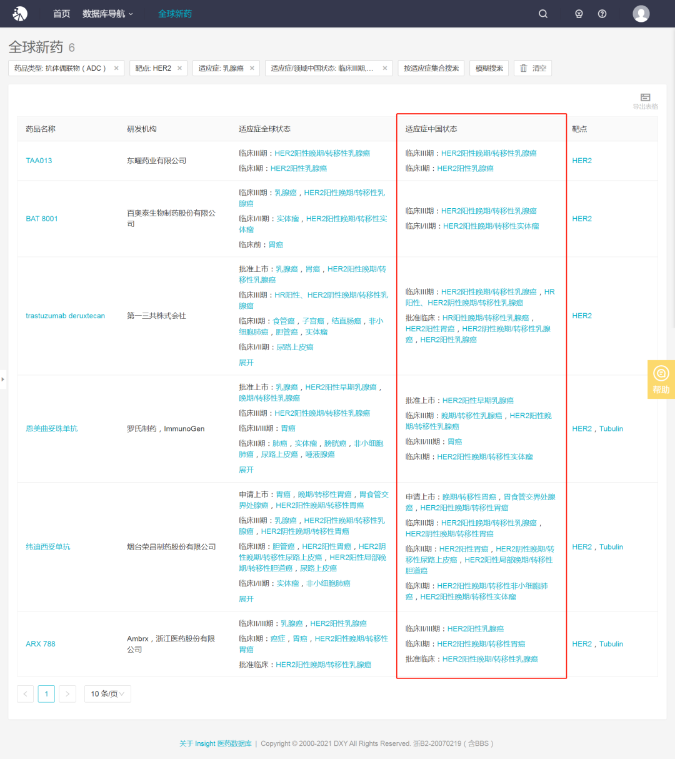Select the 全球新药 navigation tab

pos(175,14)
